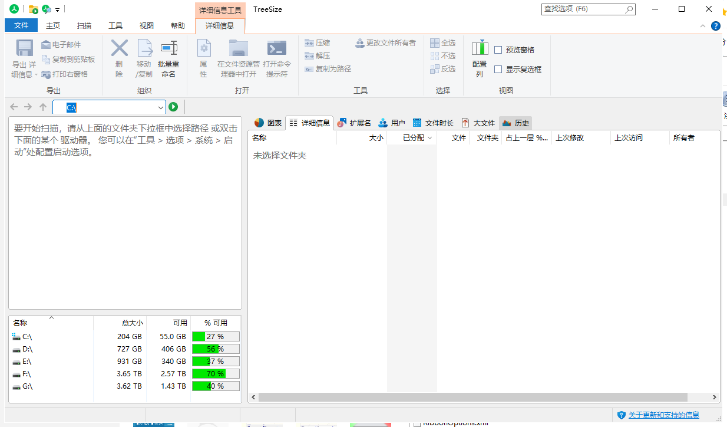Click the C:\ 27 % free bar
727x427 pixels.
[216, 336]
